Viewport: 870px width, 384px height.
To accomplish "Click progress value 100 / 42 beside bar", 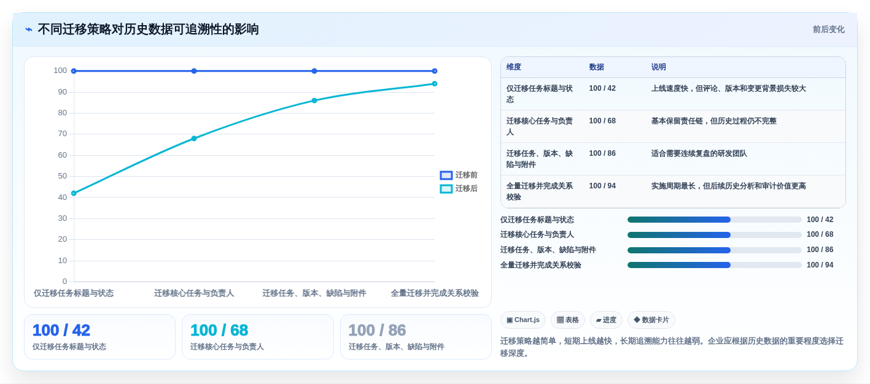I will pos(820,220).
